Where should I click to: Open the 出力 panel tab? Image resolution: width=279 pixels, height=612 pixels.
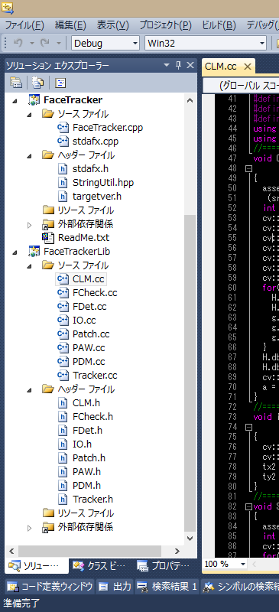tap(115, 586)
